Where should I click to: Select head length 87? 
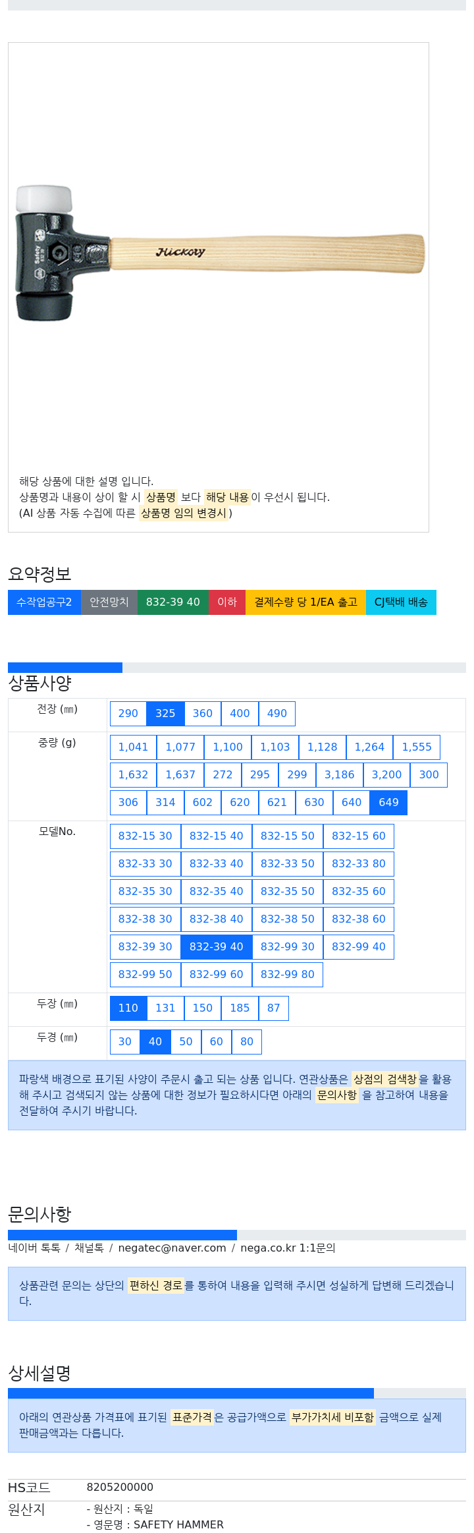pos(274,1008)
